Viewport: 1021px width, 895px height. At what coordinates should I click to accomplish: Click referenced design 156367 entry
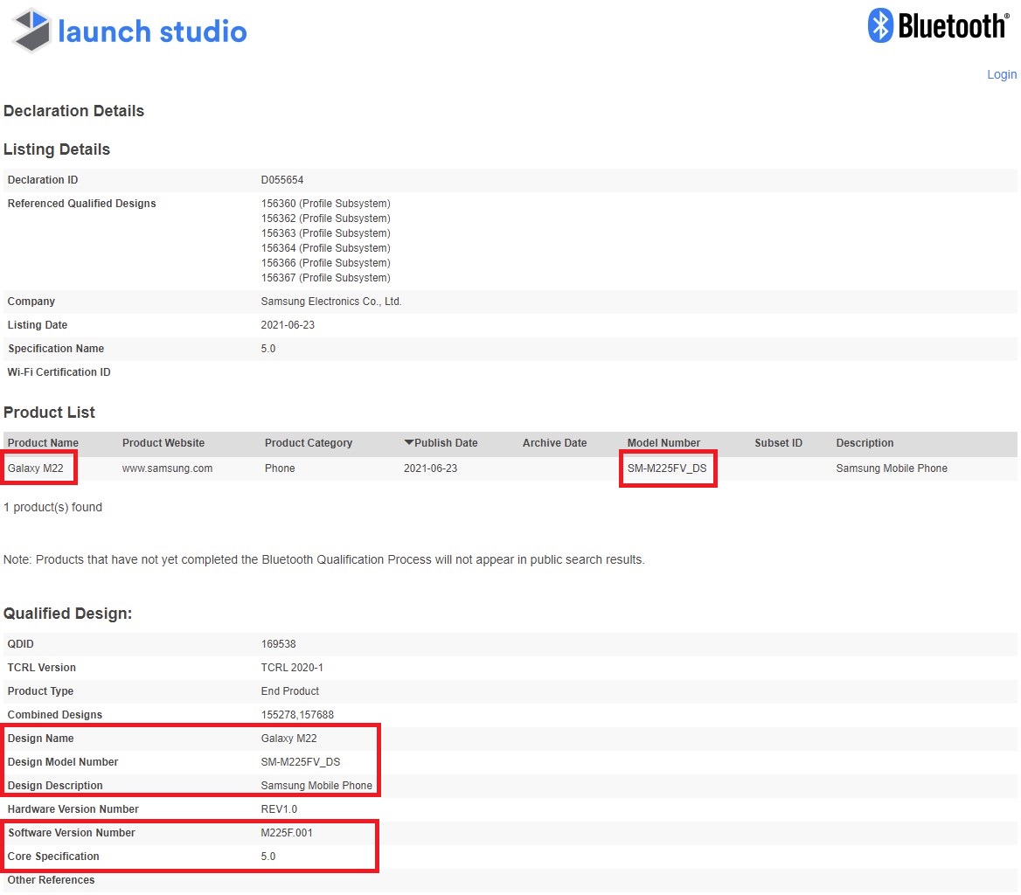point(325,278)
